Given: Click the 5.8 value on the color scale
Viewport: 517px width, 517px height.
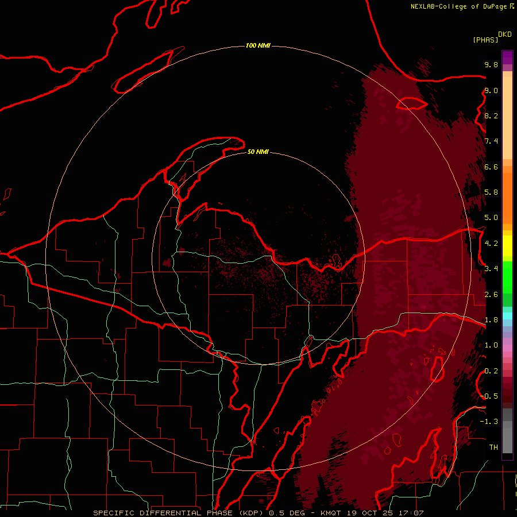Looking at the screenshot, I should (491, 192).
